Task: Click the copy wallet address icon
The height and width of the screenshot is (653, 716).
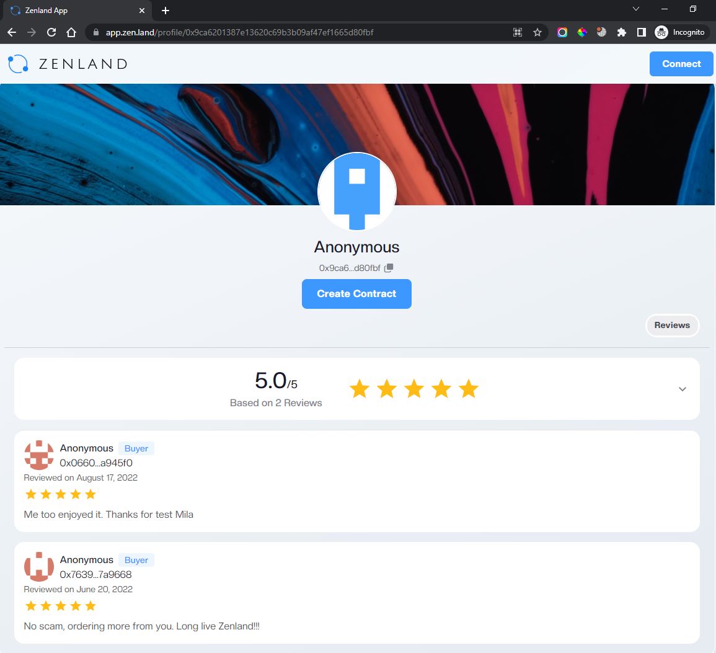Action: pyautogui.click(x=389, y=267)
